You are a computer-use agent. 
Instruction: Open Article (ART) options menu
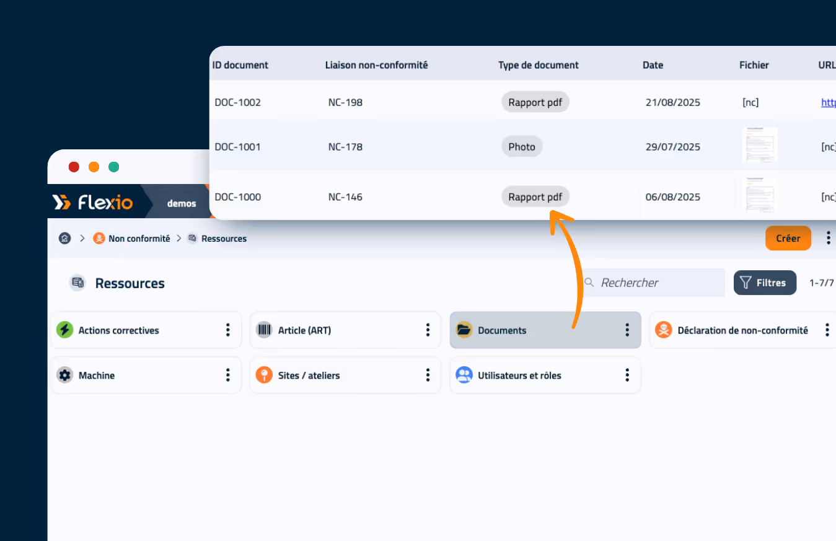click(x=428, y=330)
